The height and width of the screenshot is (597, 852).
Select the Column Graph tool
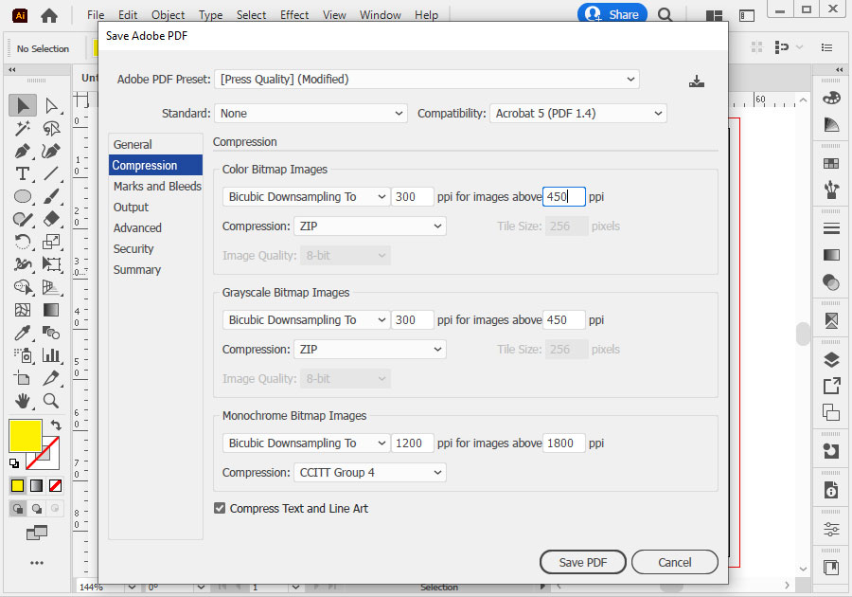[52, 355]
